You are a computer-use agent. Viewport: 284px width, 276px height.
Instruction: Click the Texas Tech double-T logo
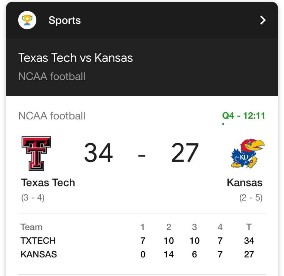[36, 154]
